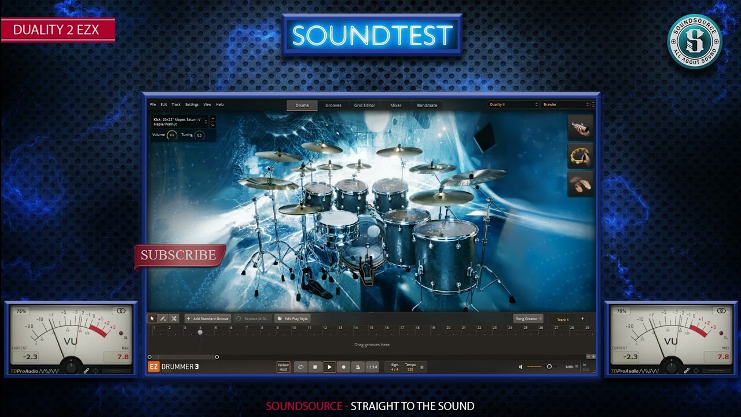Click the record button in transport

(343, 367)
